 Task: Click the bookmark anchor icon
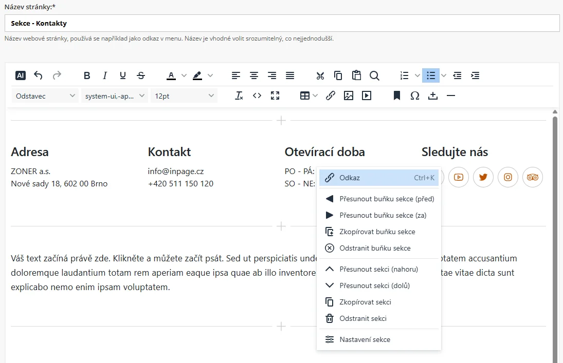pyautogui.click(x=397, y=95)
